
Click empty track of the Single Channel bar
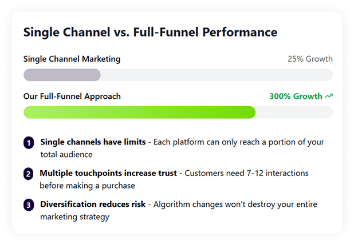217,75
